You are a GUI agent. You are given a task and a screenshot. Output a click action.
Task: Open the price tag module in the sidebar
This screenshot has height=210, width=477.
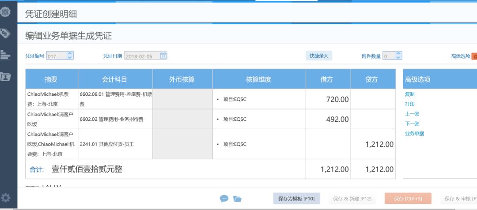tap(5, 33)
